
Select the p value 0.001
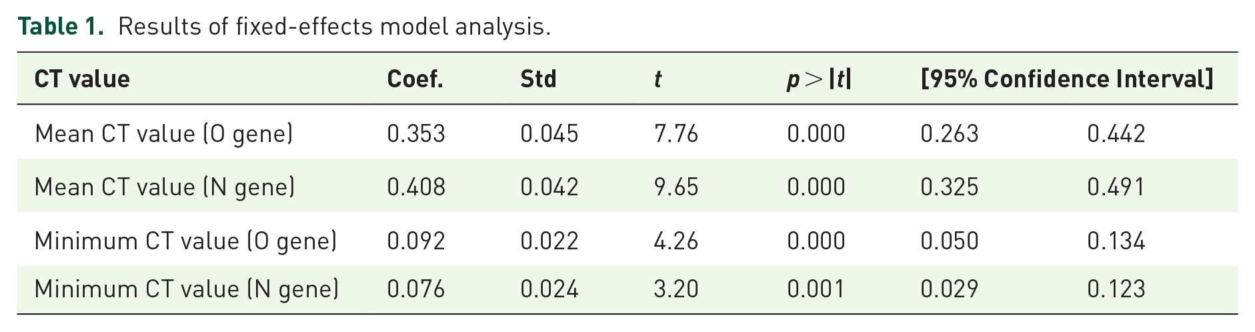coord(816,289)
